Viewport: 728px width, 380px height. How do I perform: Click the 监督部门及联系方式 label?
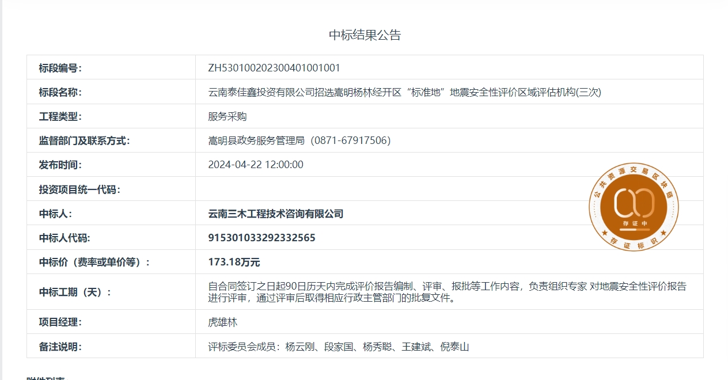(x=85, y=140)
